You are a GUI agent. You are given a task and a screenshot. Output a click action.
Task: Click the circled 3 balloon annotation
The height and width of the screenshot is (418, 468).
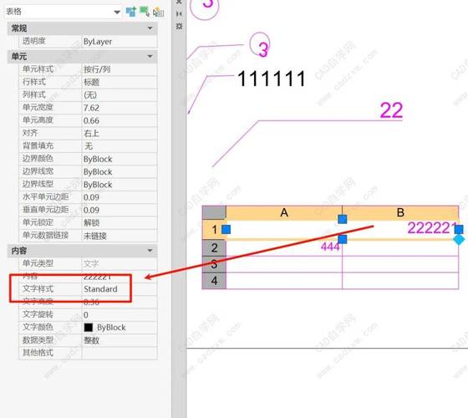(260, 45)
